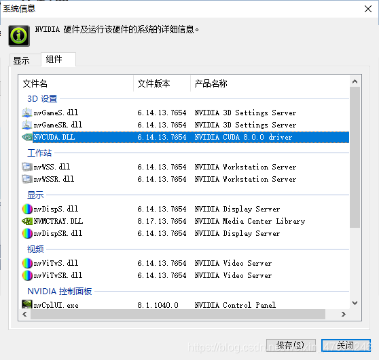Click nvViTvSR.dll 'NVIDIA Video Server' text
Screen dimensions: 379x360
pos(233,275)
